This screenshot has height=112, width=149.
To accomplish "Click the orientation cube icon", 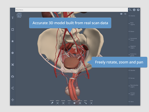I will pos(19,15).
